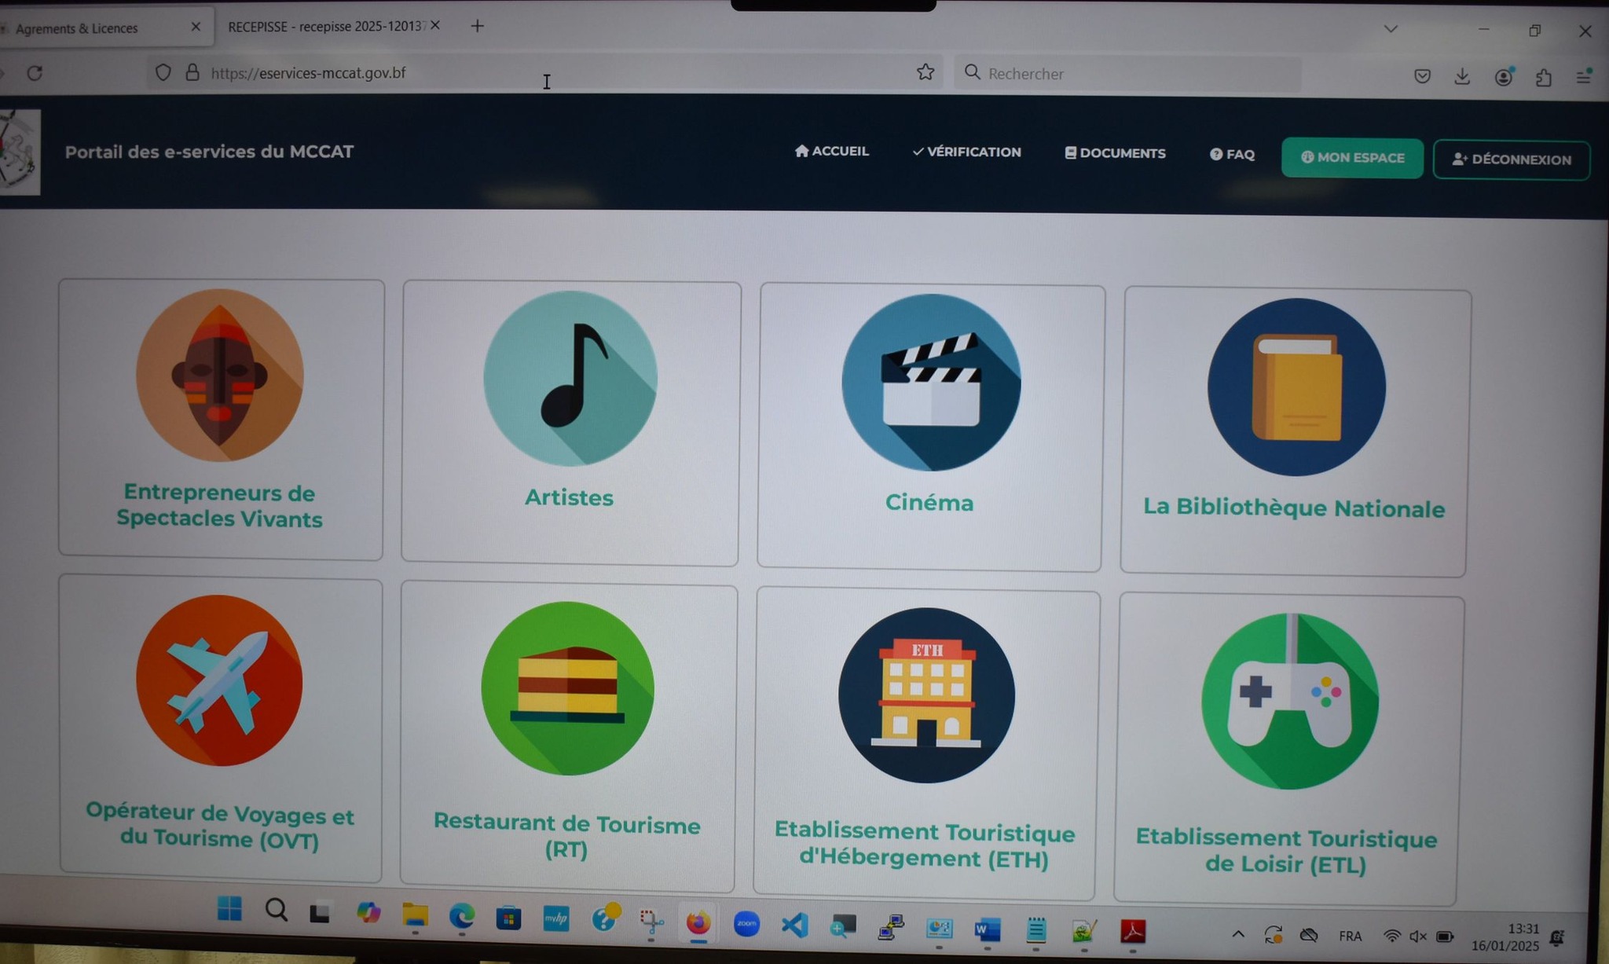Screen dimensions: 1609x964
Task: Show hidden system tray icons chevron
Action: (1238, 934)
